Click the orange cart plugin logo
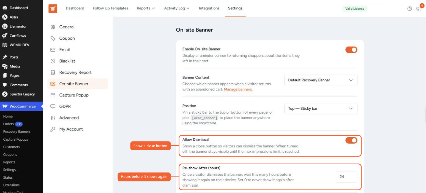Image resolution: width=426 pixels, height=193 pixels. click(53, 9)
